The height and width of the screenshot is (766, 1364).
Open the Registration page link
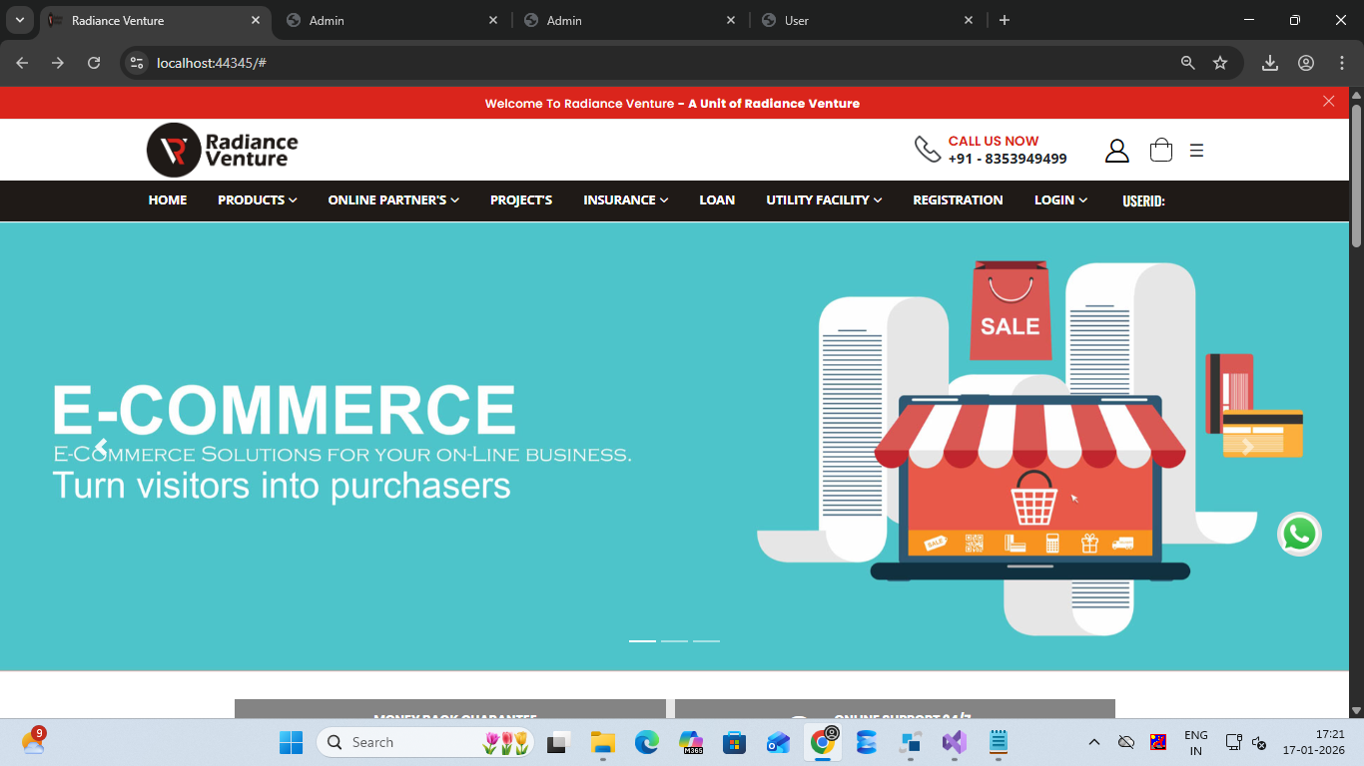pos(958,200)
